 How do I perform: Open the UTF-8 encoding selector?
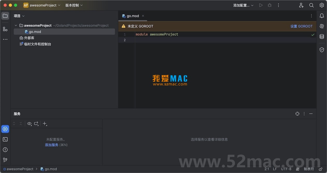tap(286, 169)
